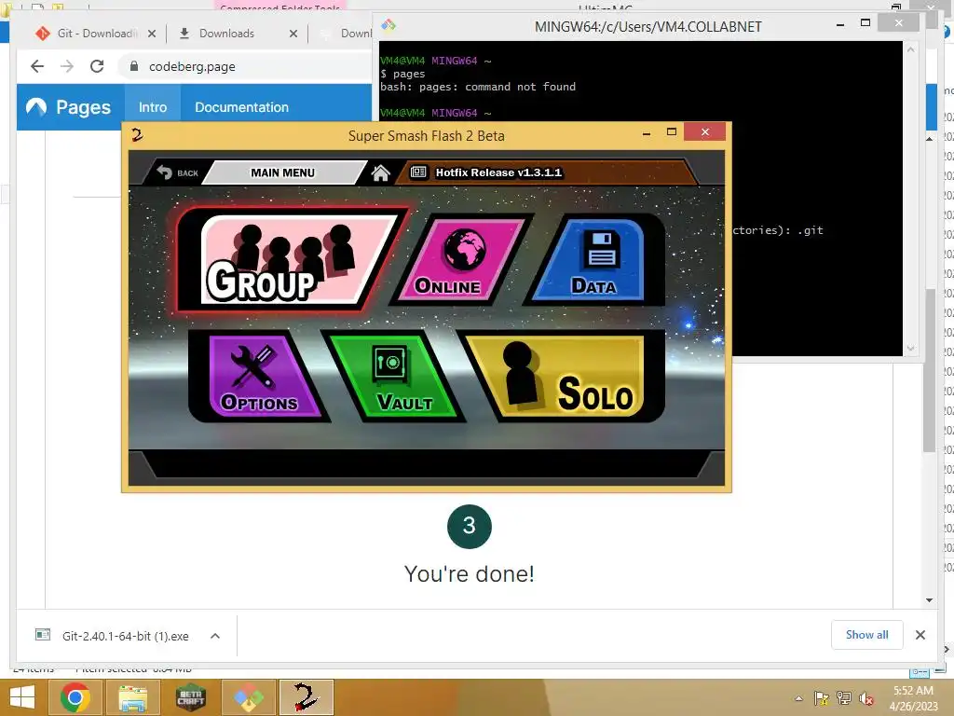Click the browser forward arrow
Image resolution: width=954 pixels, height=716 pixels.
point(67,66)
